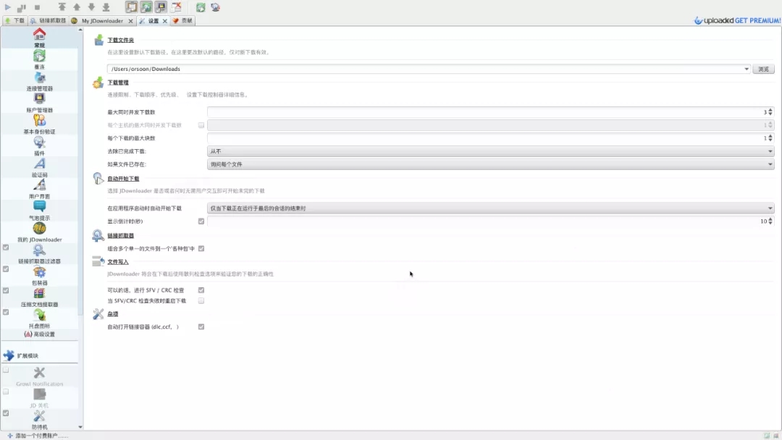Click the toolbar icon with red X
This screenshot has width=782, height=440.
point(176,7)
